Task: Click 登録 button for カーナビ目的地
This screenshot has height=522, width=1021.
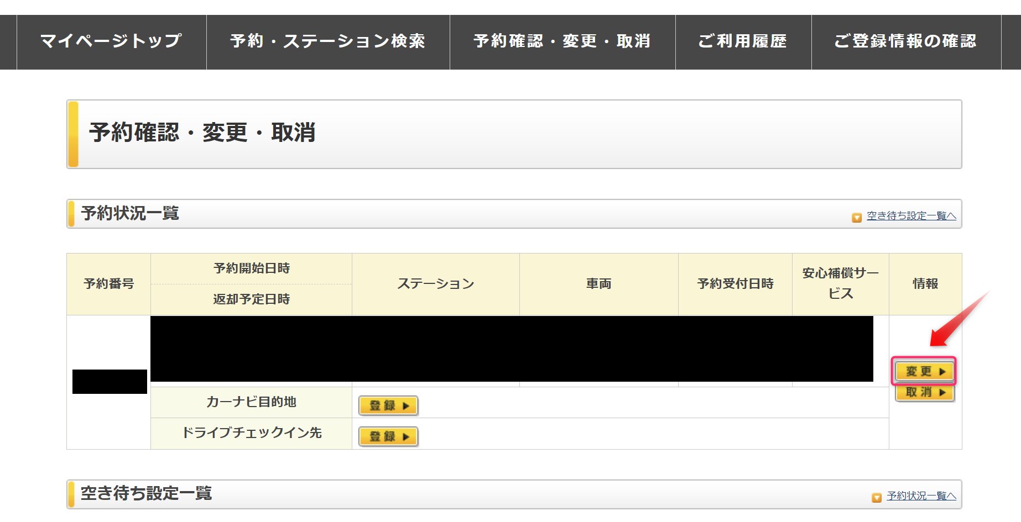Action: [x=388, y=405]
